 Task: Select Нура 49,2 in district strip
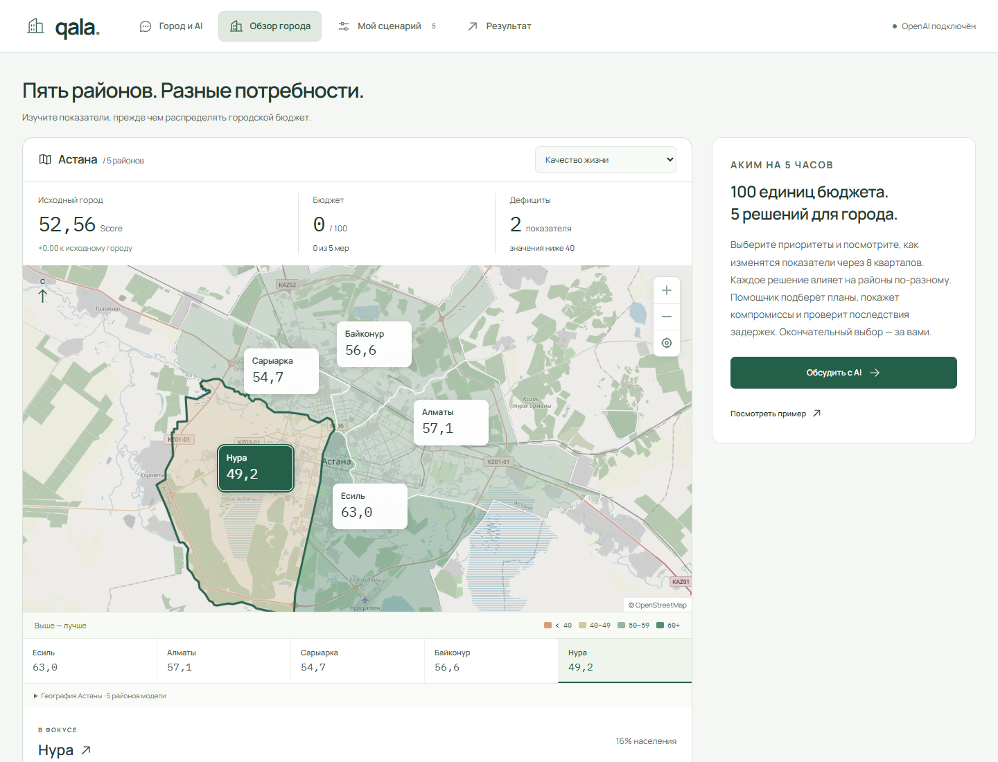click(625, 661)
